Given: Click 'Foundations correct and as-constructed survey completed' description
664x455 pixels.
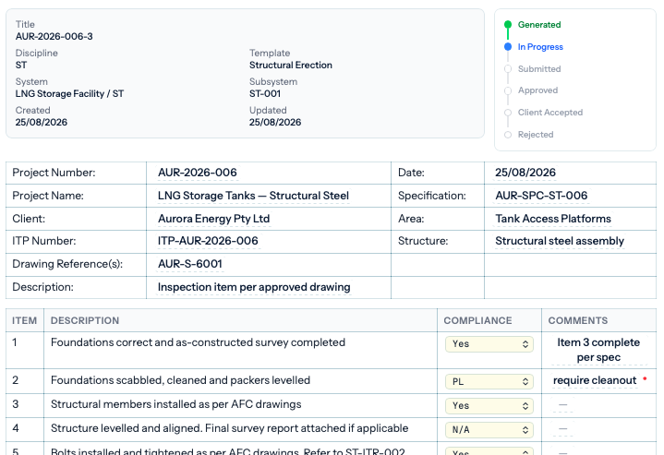Looking at the screenshot, I should pos(198,342).
